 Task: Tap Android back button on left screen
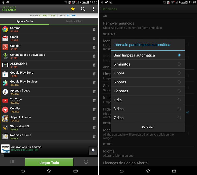(x=23, y=171)
